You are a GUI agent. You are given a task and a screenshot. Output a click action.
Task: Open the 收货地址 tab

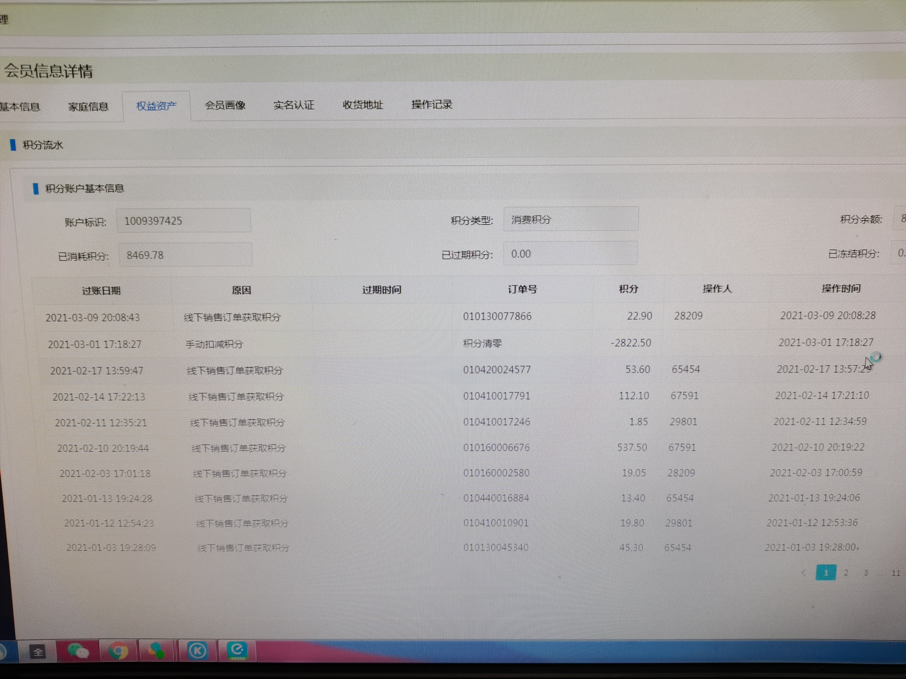pos(362,105)
